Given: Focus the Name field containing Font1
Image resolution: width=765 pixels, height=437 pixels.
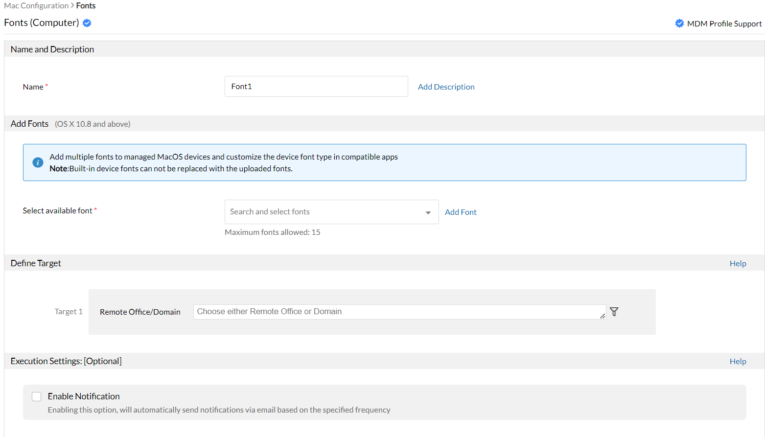Looking at the screenshot, I should (x=316, y=87).
